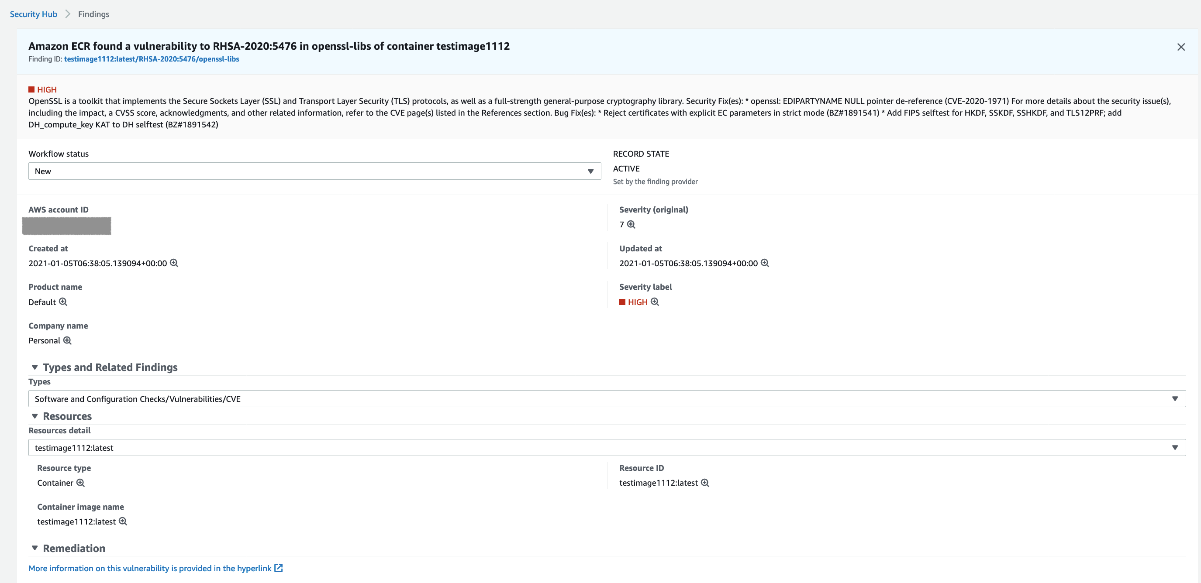Click magnifier icon next to Resource type Container
The height and width of the screenshot is (583, 1201).
pos(80,482)
